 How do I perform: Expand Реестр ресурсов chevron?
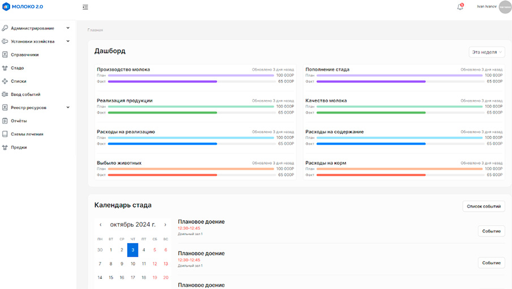[68, 107]
